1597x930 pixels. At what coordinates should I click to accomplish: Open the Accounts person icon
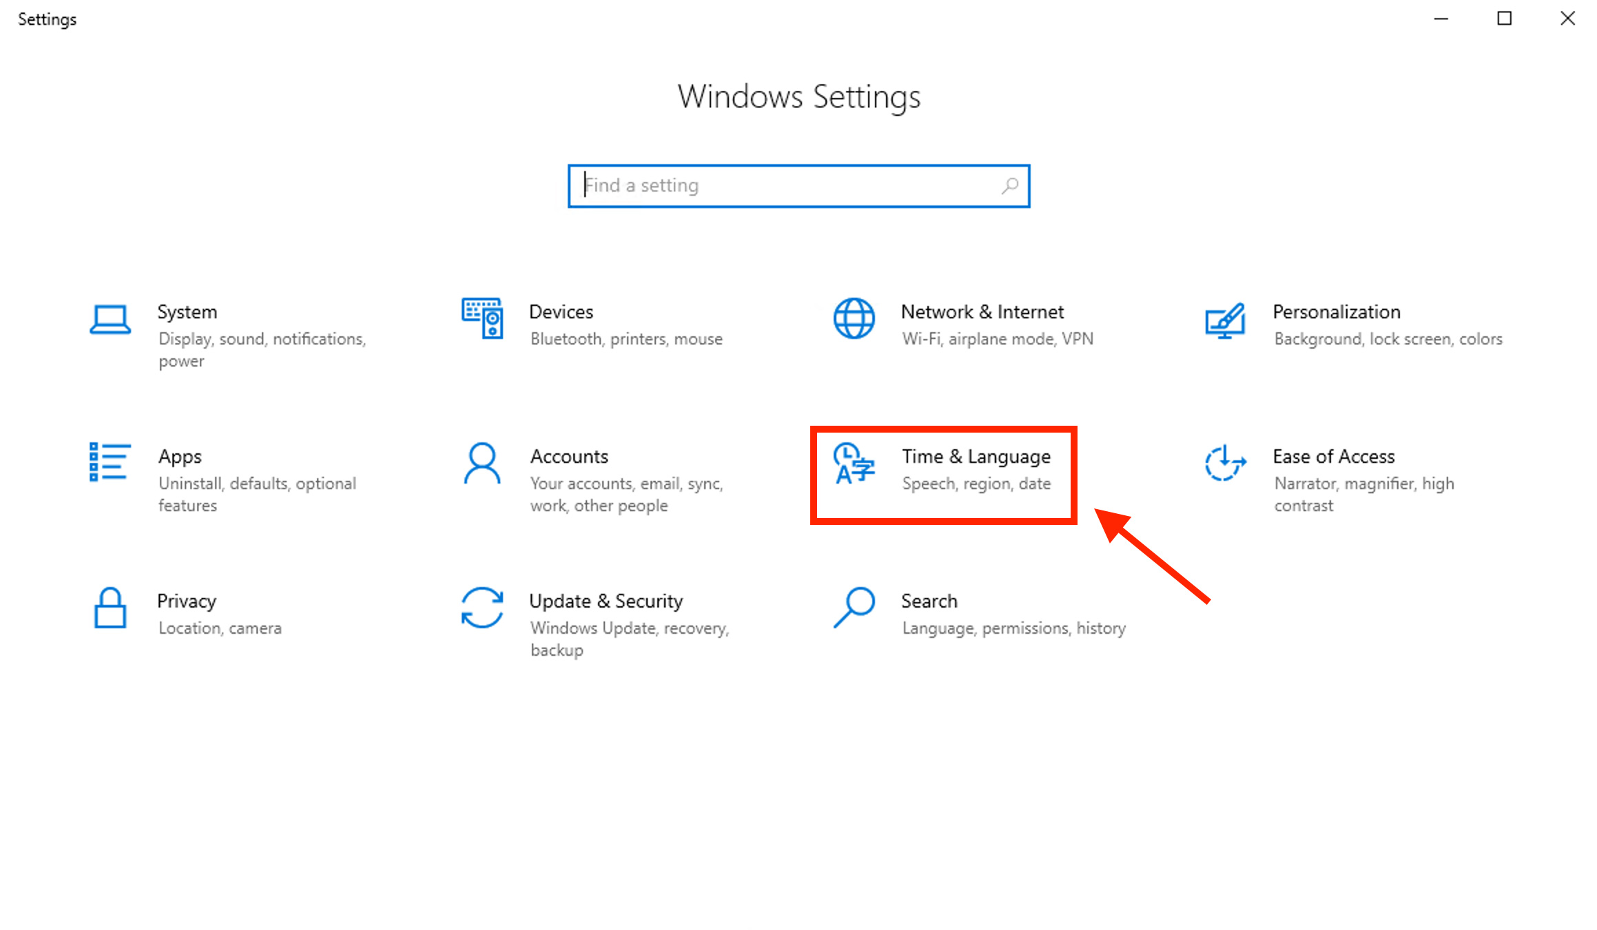point(482,463)
